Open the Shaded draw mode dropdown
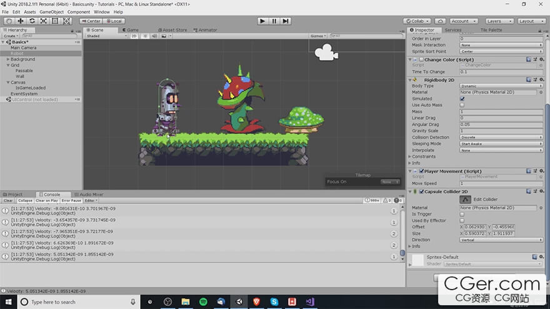Screen dimensions: 550x309 [x=107, y=36]
